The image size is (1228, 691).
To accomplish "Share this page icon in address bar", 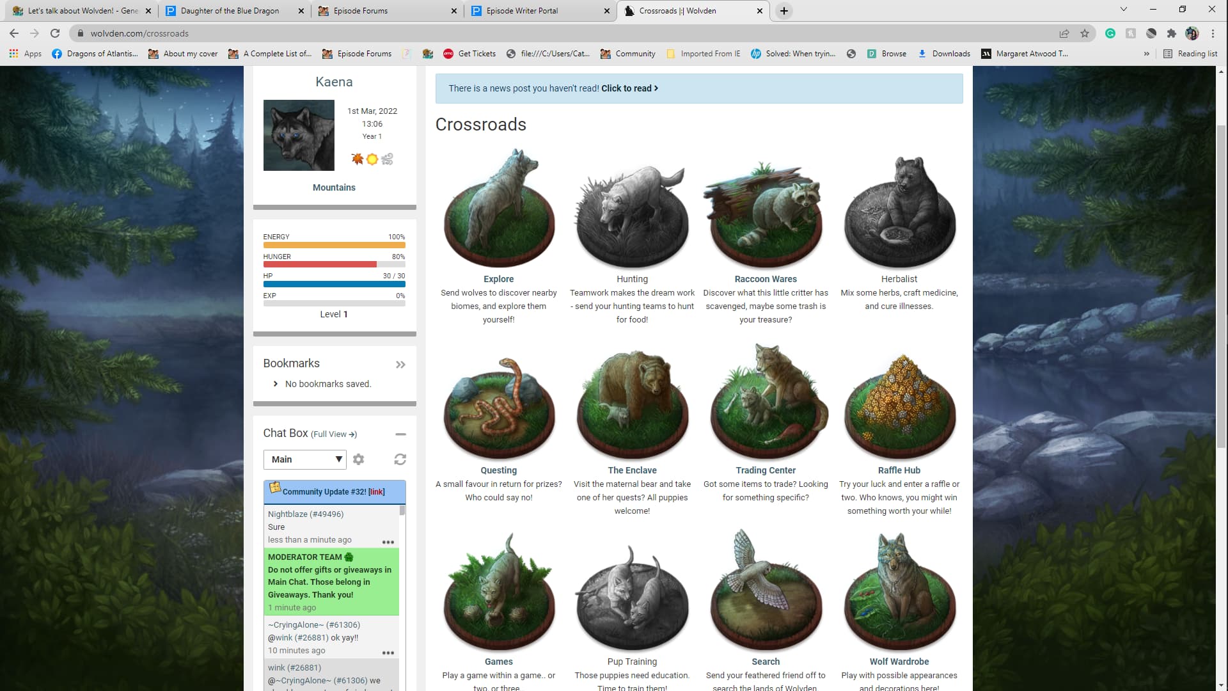I will [x=1064, y=33].
